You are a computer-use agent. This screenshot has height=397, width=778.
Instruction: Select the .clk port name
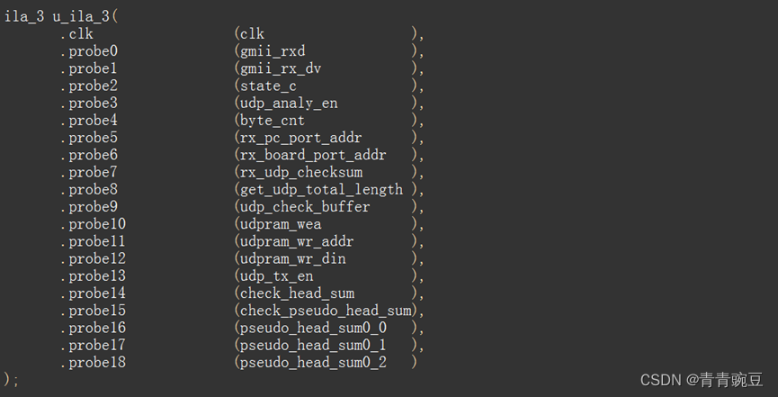(77, 34)
